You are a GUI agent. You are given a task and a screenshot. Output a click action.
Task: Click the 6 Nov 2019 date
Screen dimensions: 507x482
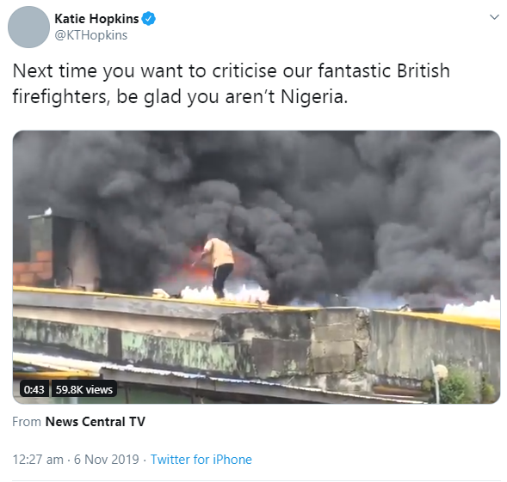pyautogui.click(x=107, y=460)
